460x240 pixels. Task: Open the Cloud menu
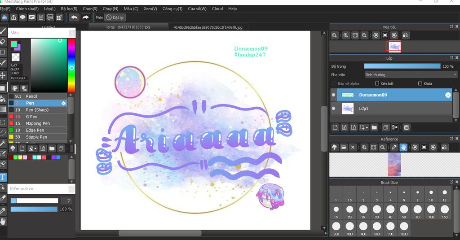coord(217,9)
